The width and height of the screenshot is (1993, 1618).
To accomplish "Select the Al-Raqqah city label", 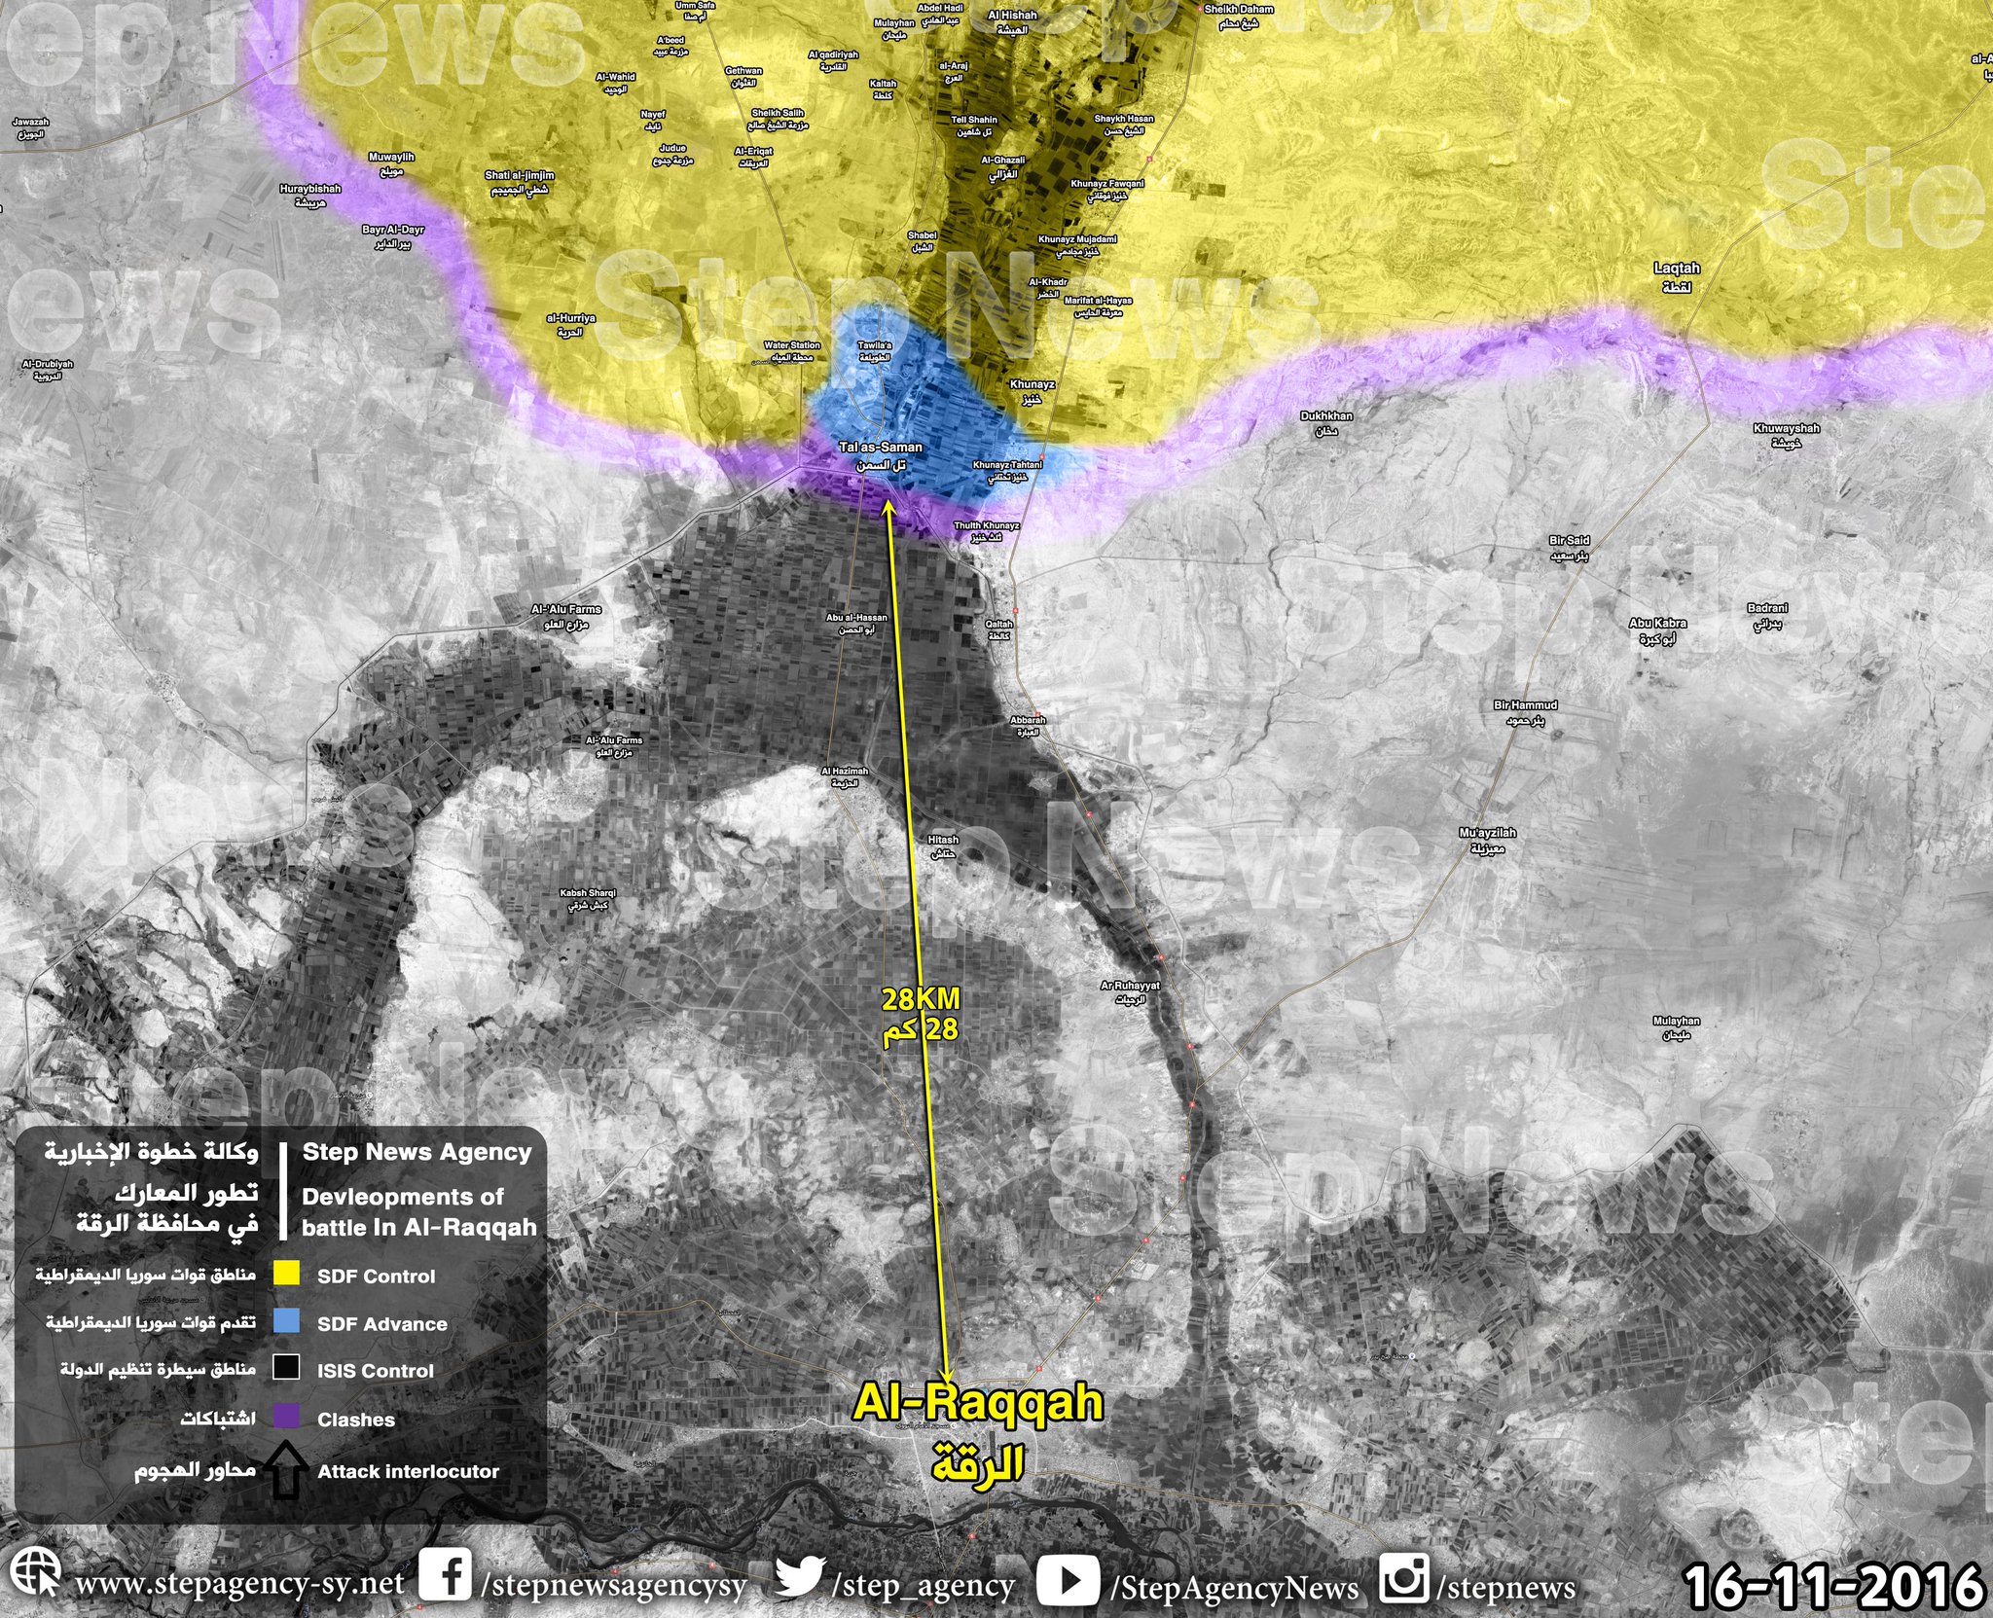I will (x=977, y=1404).
